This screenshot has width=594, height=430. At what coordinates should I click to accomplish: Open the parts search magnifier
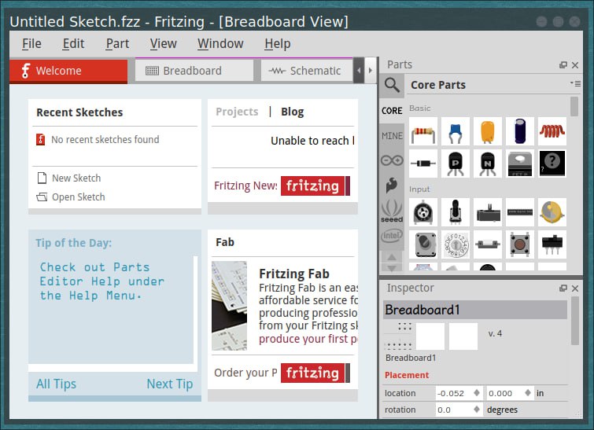tap(392, 85)
